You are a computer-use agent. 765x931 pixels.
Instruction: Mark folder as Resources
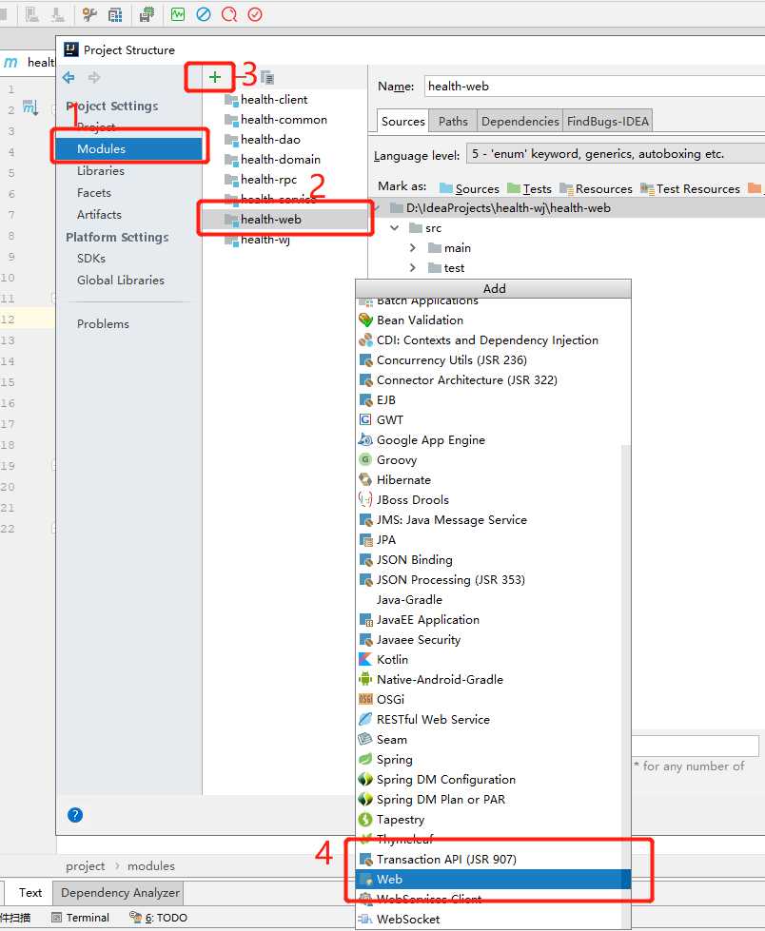point(596,189)
